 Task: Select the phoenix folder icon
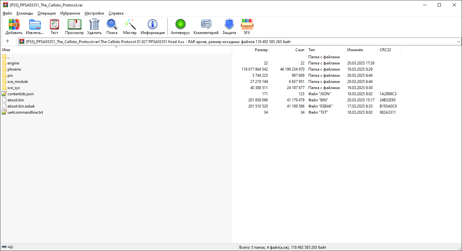click(x=4, y=69)
